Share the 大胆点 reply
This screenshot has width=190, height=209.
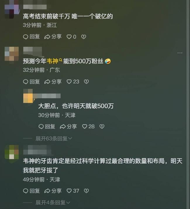coord(68,126)
